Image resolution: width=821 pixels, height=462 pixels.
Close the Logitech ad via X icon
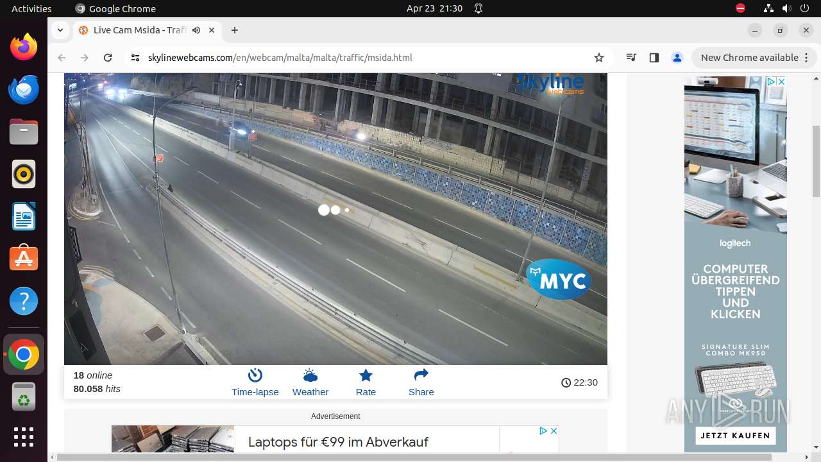pyautogui.click(x=781, y=81)
